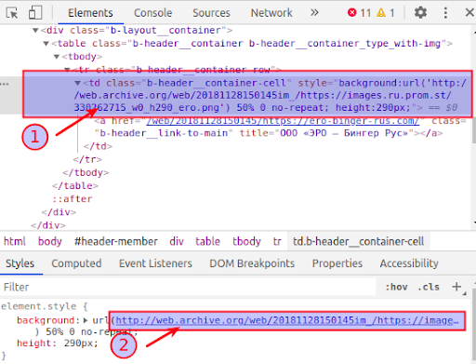Click body in the breadcrumb bar

click(49, 241)
